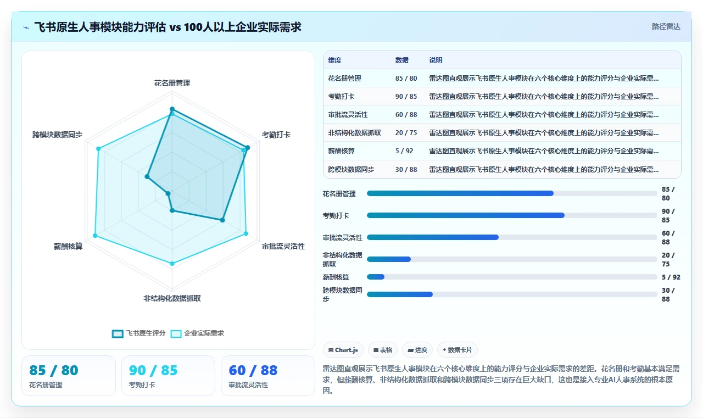Open the 85 / 80 花名册管理 card
703x418 pixels.
[x=69, y=376]
